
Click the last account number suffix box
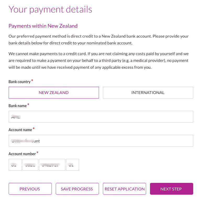pos(73,165)
